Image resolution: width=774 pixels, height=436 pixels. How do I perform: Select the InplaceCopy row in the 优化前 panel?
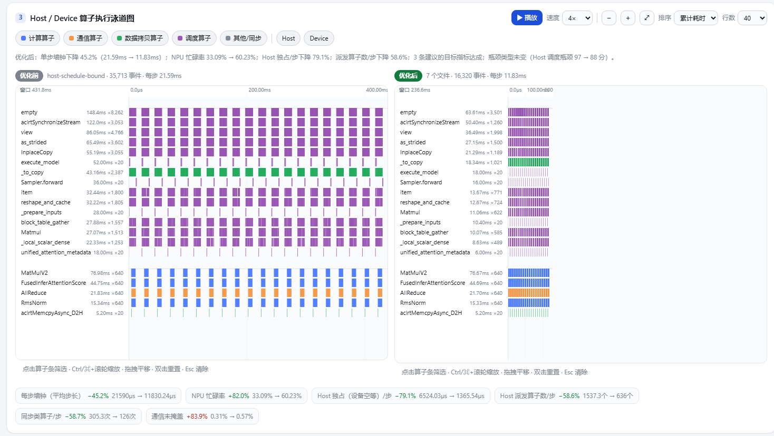pyautogui.click(x=202, y=152)
